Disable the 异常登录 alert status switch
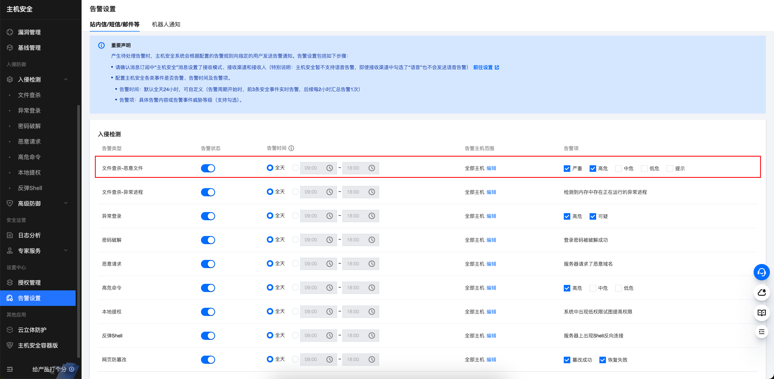Viewport: 774px width, 379px height. 208,216
